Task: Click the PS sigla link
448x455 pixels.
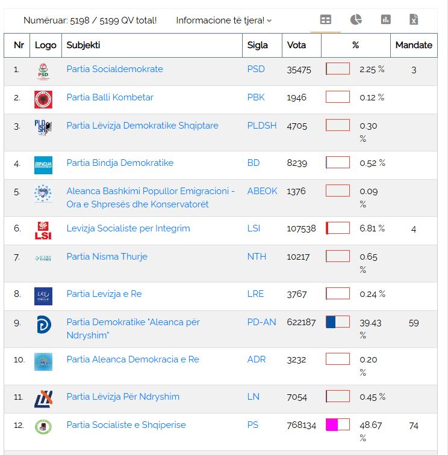Action: click(x=253, y=425)
